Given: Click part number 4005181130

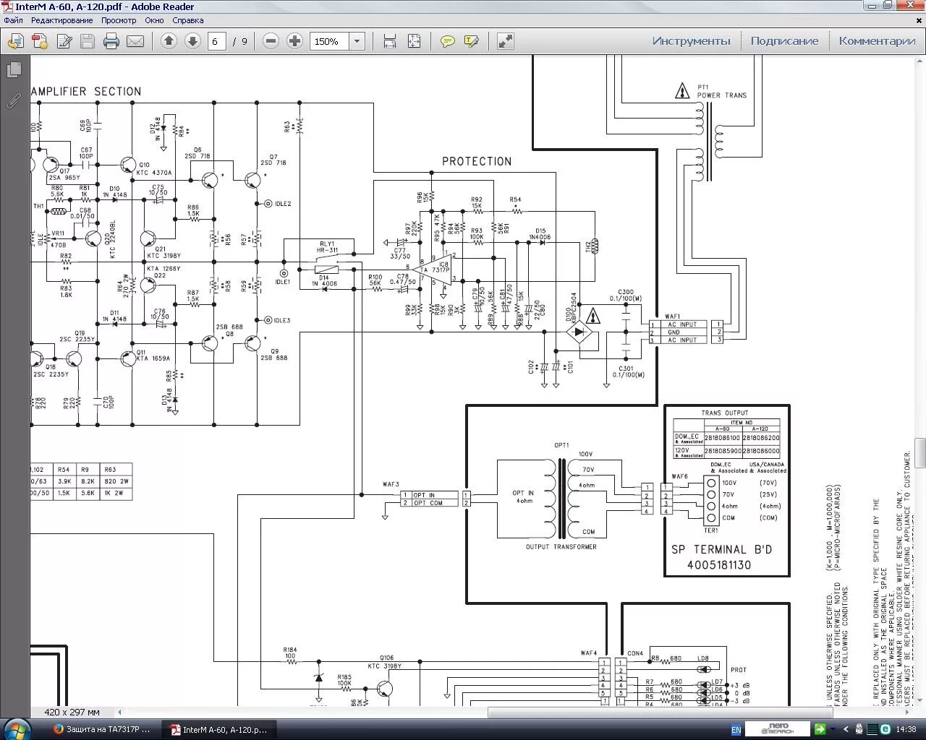Looking at the screenshot, I should pyautogui.click(x=719, y=565).
